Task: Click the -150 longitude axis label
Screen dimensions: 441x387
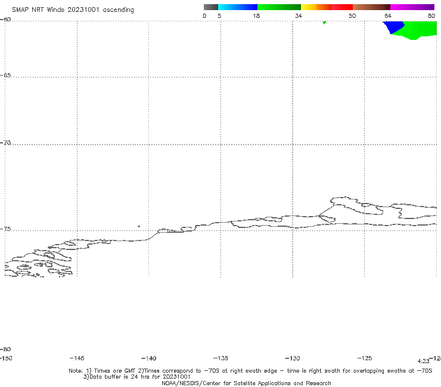Action: [6, 358]
